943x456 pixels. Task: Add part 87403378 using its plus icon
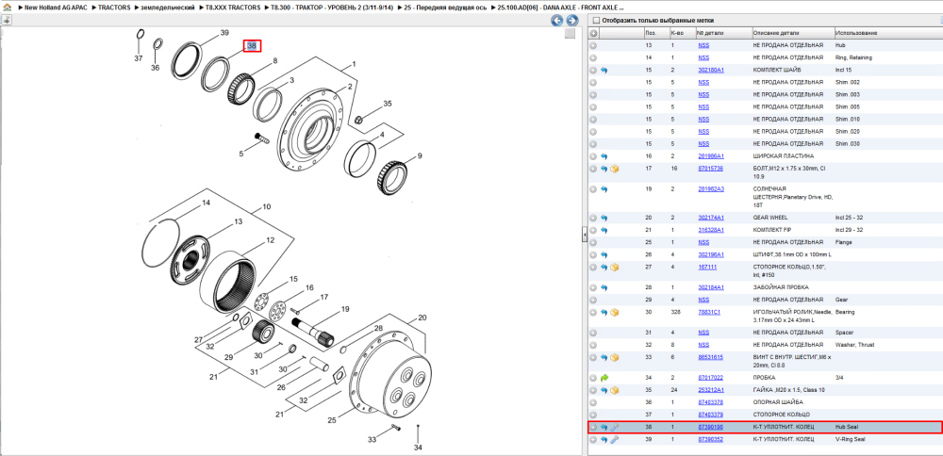tap(593, 402)
